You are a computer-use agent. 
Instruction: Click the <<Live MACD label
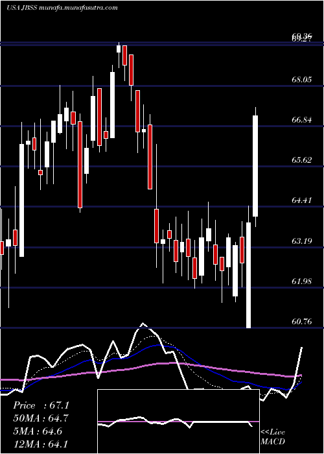pos(273,436)
